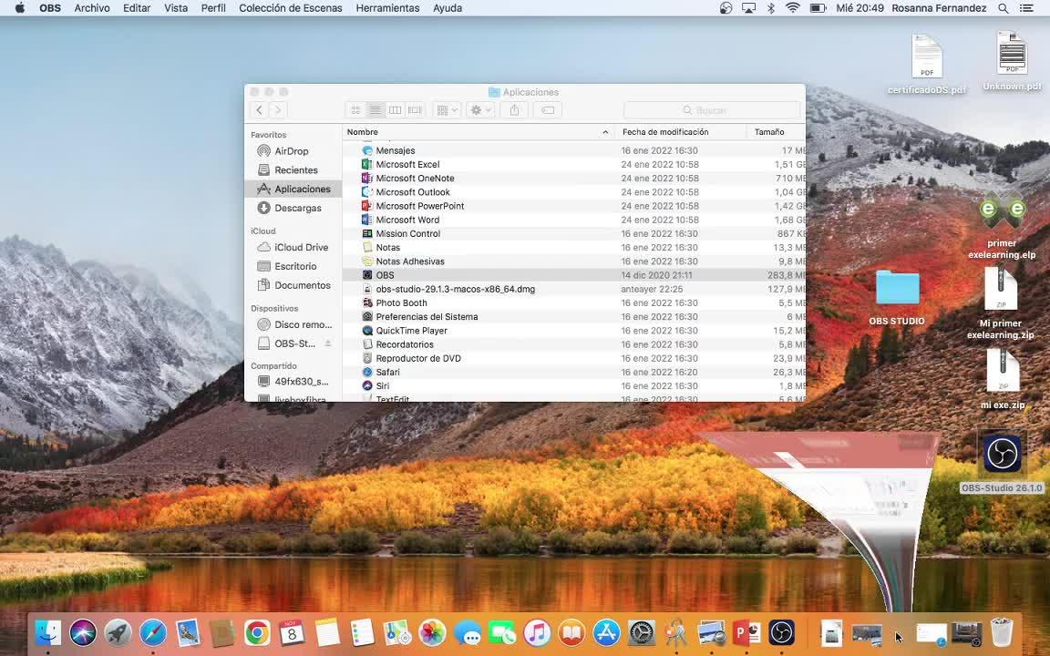1050x656 pixels.
Task: Select Recientes in Finder sidebar
Action: pos(293,170)
